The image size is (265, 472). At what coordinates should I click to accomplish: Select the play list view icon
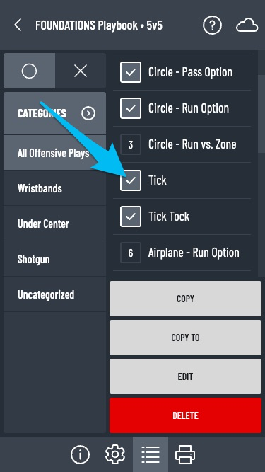[x=151, y=454]
